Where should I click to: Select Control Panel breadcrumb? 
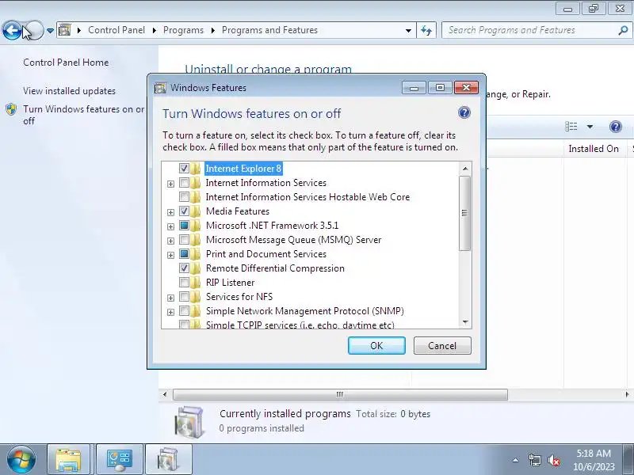(116, 30)
